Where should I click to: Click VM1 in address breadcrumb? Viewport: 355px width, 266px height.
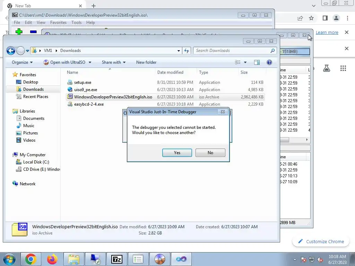point(48,51)
